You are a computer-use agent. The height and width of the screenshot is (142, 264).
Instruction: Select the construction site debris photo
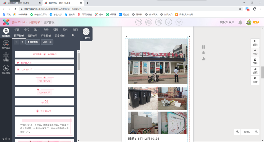173,99
